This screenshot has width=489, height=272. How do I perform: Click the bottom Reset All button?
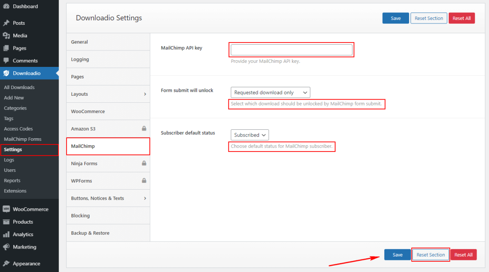pos(463,255)
